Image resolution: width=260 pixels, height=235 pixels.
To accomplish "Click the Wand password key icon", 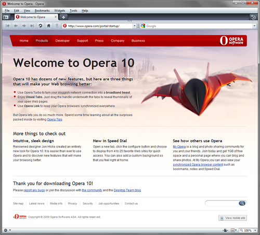I will 57,26.
